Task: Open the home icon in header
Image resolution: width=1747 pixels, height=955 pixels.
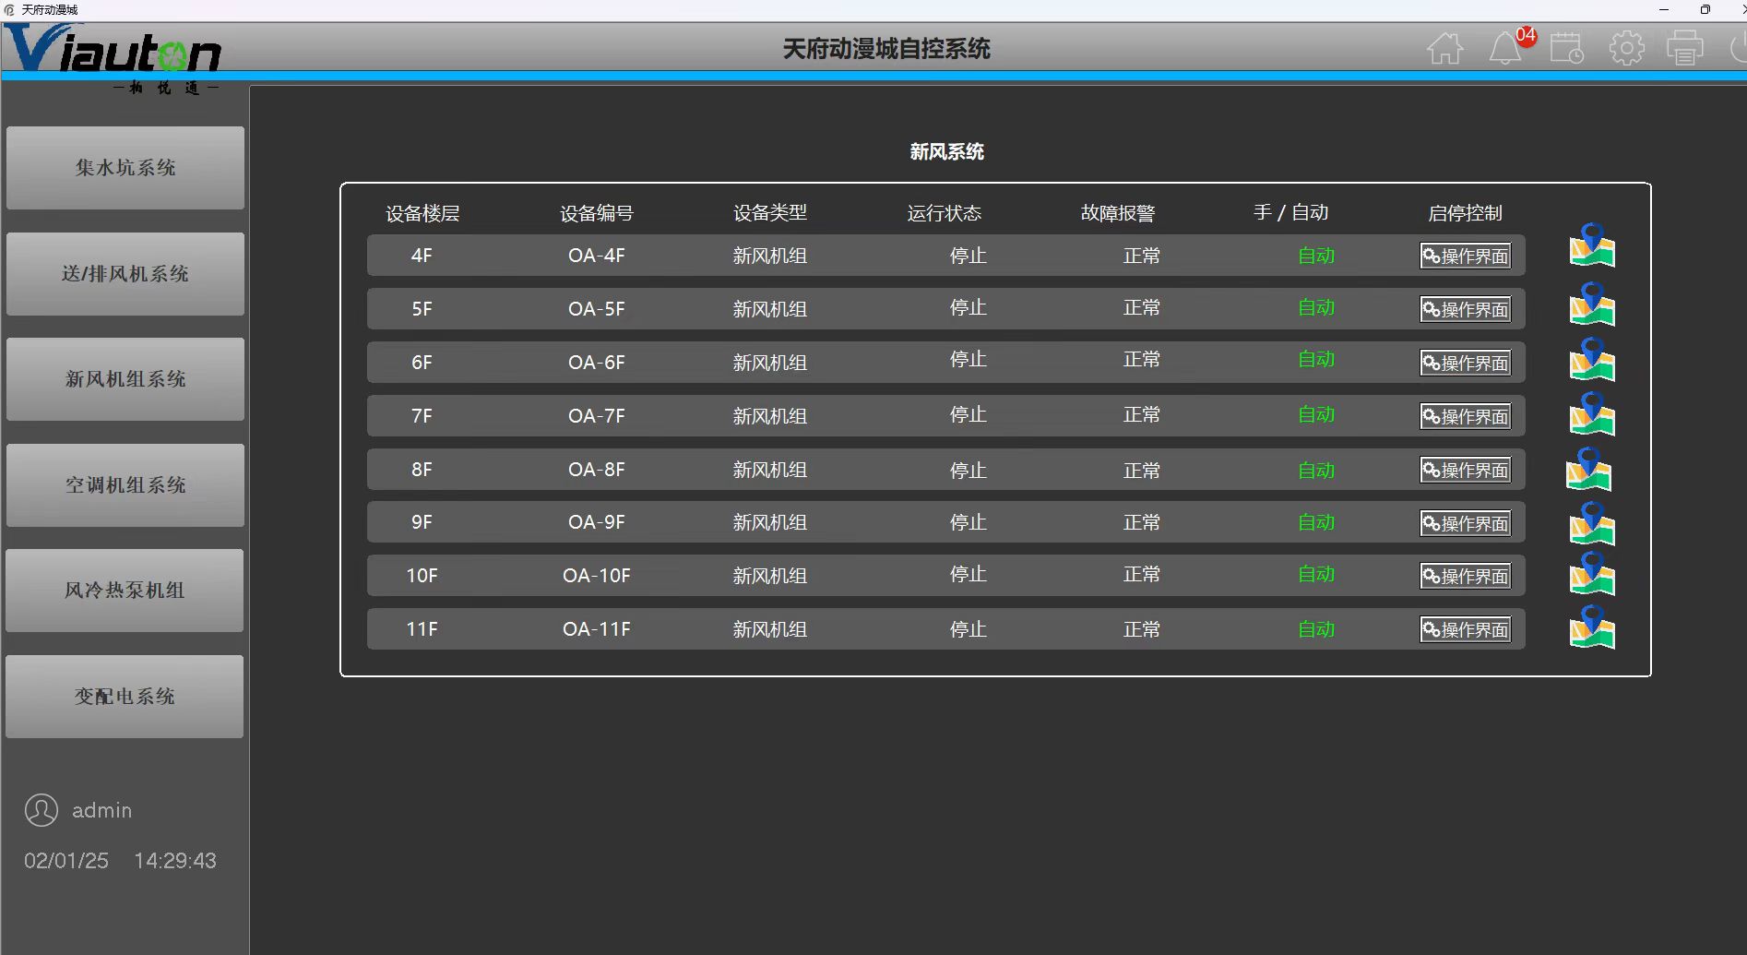Action: [1445, 48]
